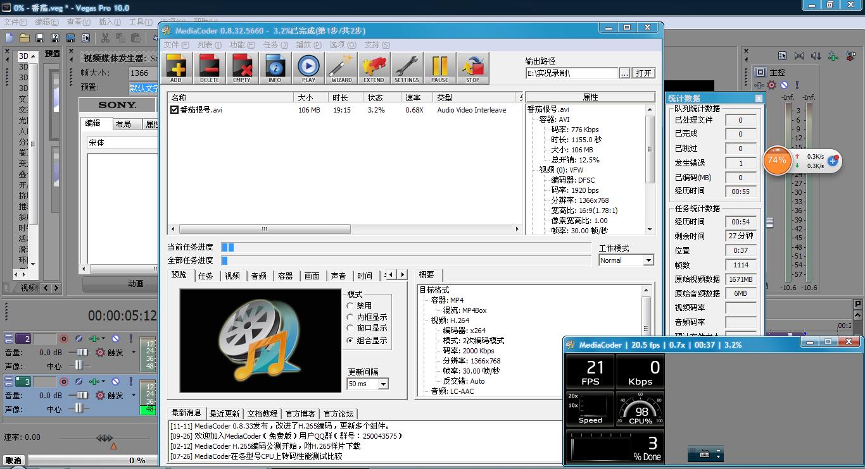The image size is (865, 469).
Task: Click the gear icon in the 主控 master bus
Action: point(771,85)
